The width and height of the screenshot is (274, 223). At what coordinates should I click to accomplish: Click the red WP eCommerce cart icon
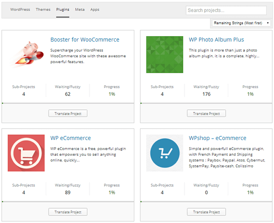[26, 153]
